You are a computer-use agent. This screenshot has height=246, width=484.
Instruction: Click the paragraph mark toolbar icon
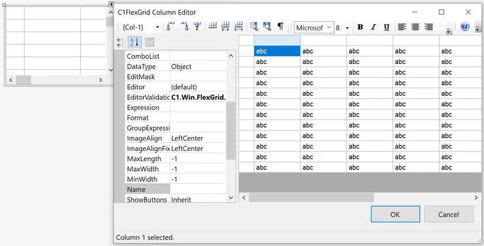point(281,27)
